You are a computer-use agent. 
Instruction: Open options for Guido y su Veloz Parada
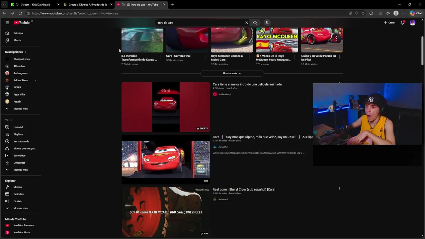click(339, 57)
